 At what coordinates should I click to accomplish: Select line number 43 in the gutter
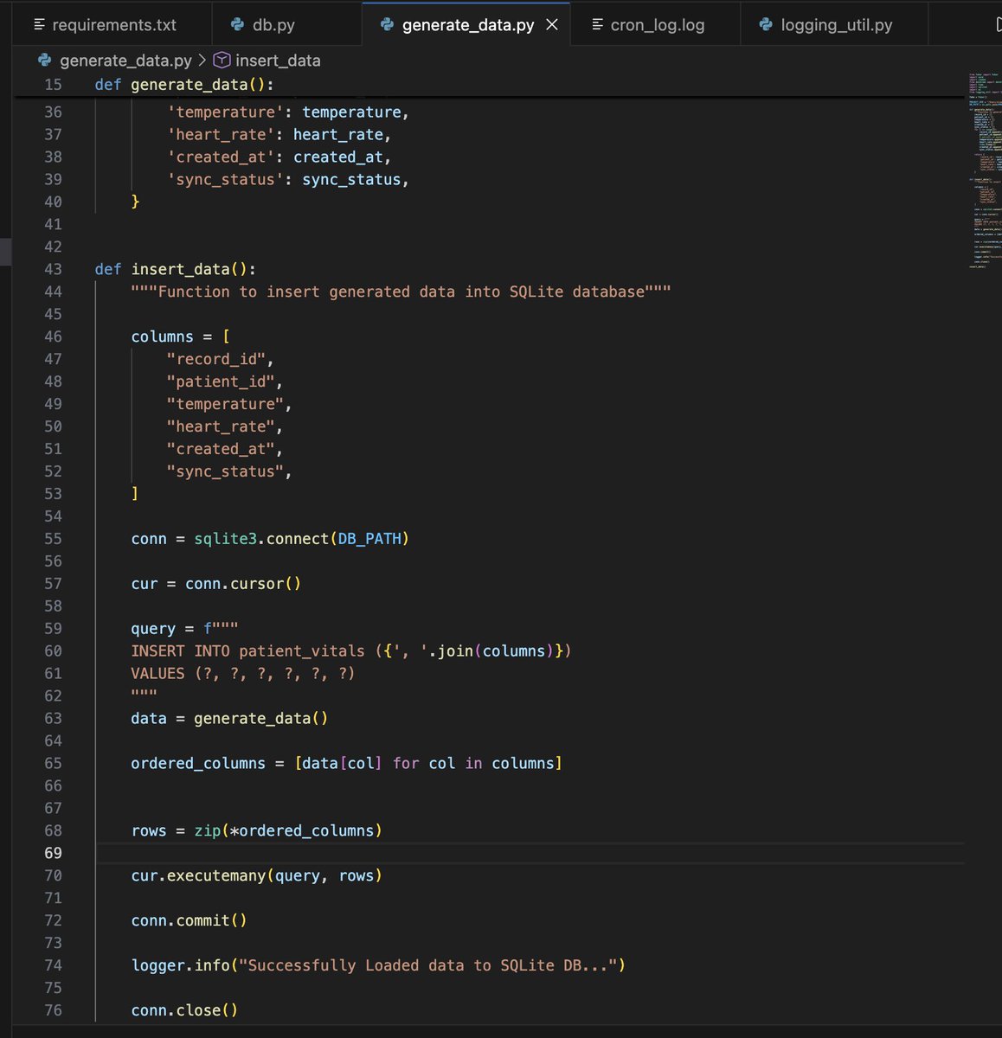53,269
